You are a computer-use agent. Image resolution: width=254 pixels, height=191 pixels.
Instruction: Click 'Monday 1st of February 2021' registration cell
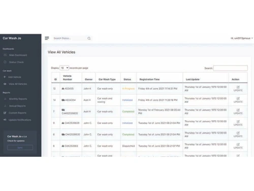tap(159, 112)
